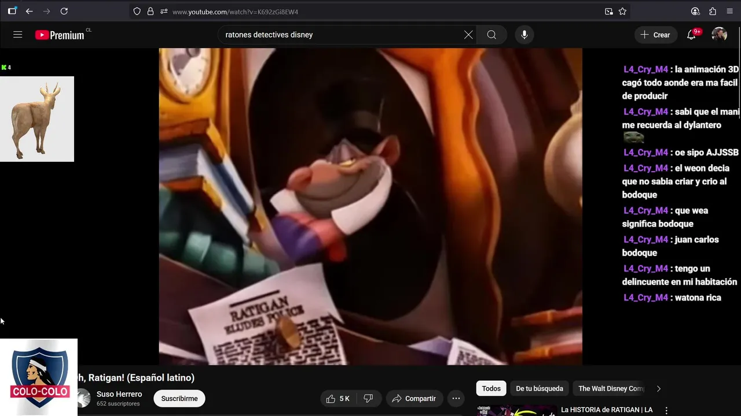Open options menu for La HISTORIA de RATIGAN

coord(666,411)
